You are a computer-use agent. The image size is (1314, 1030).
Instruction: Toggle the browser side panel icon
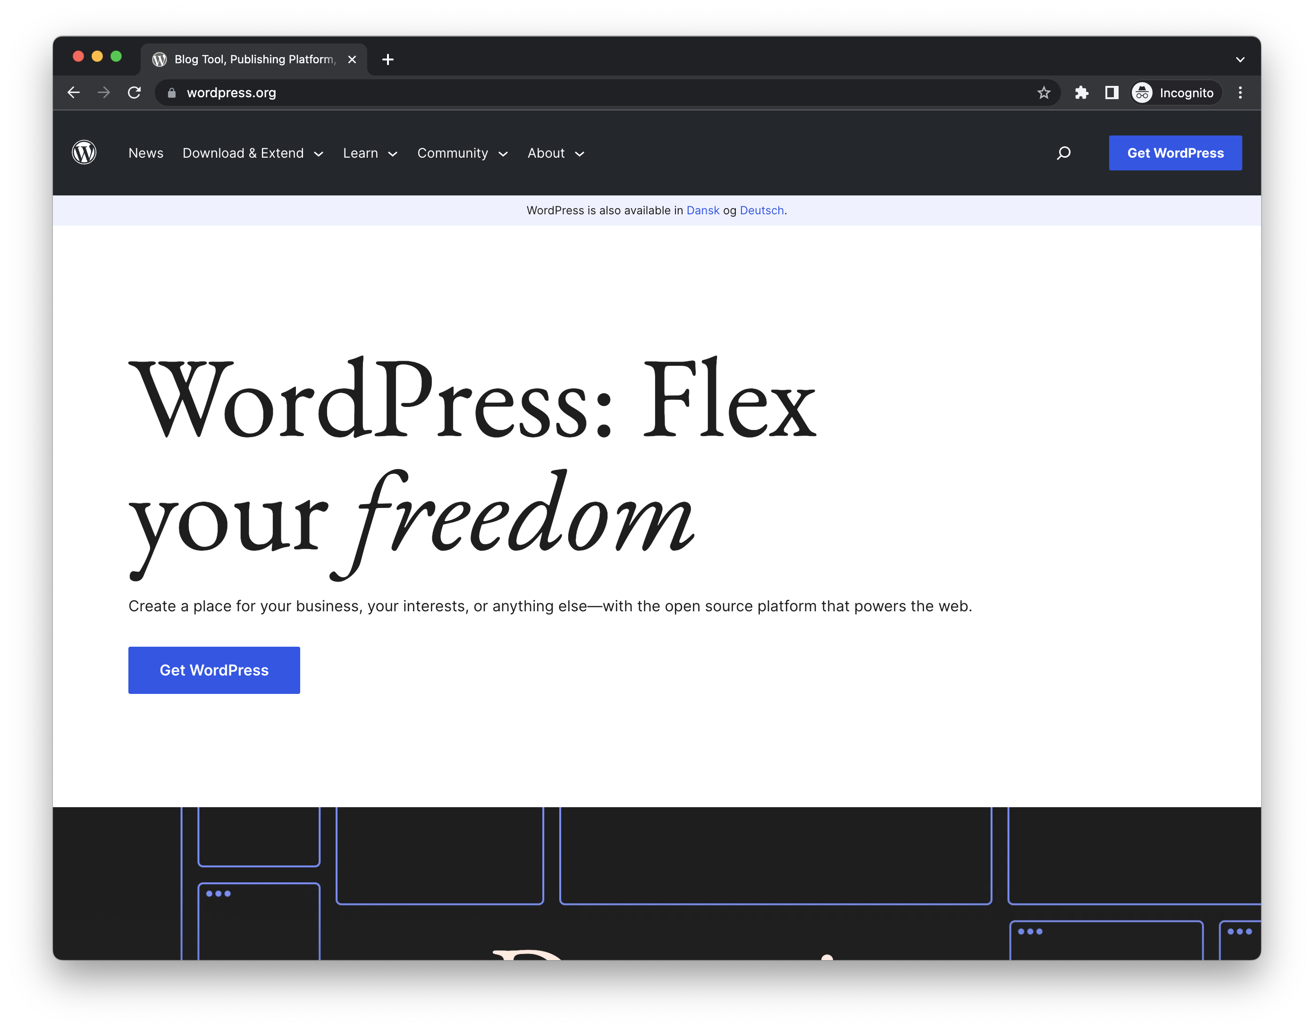coord(1112,92)
